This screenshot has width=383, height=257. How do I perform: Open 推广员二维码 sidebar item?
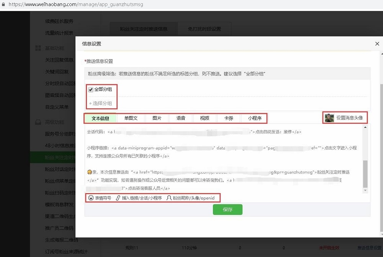click(x=59, y=228)
